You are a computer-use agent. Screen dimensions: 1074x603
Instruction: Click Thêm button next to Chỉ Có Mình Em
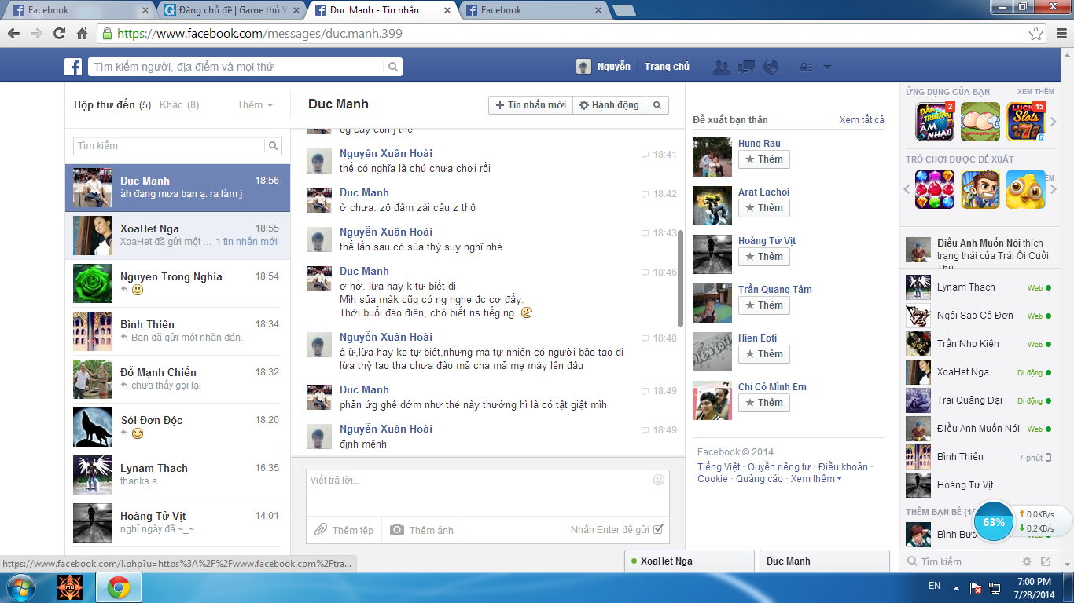(763, 403)
